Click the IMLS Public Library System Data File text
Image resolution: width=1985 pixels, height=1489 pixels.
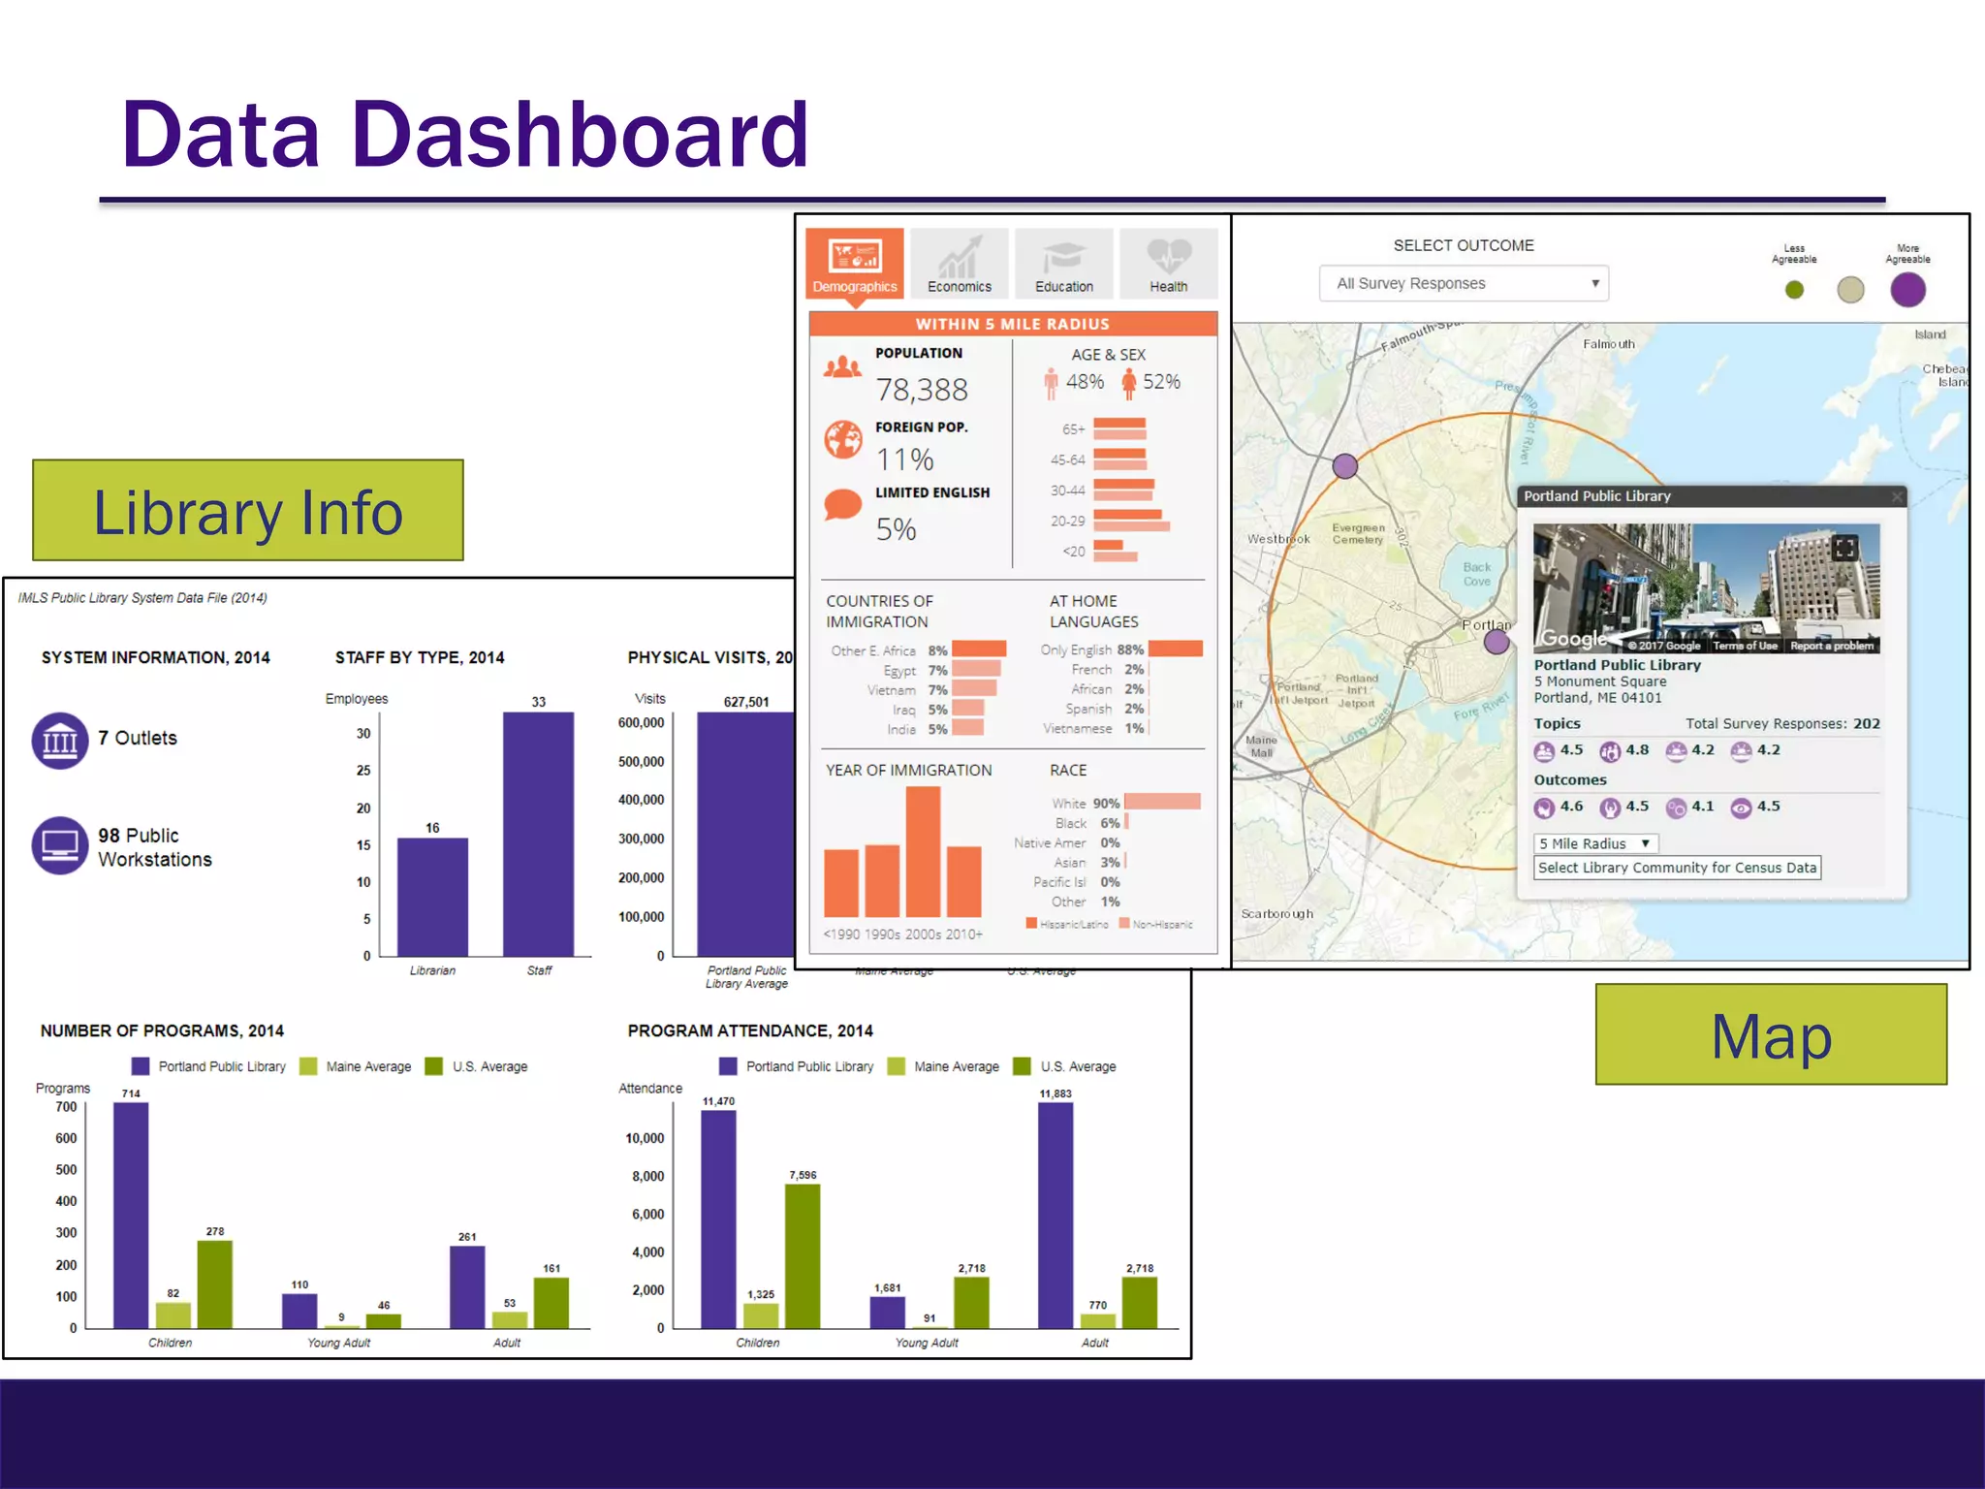(x=142, y=598)
